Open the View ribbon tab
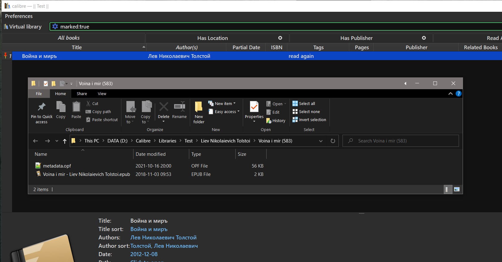Screen dimensions: 502x262 [102, 94]
